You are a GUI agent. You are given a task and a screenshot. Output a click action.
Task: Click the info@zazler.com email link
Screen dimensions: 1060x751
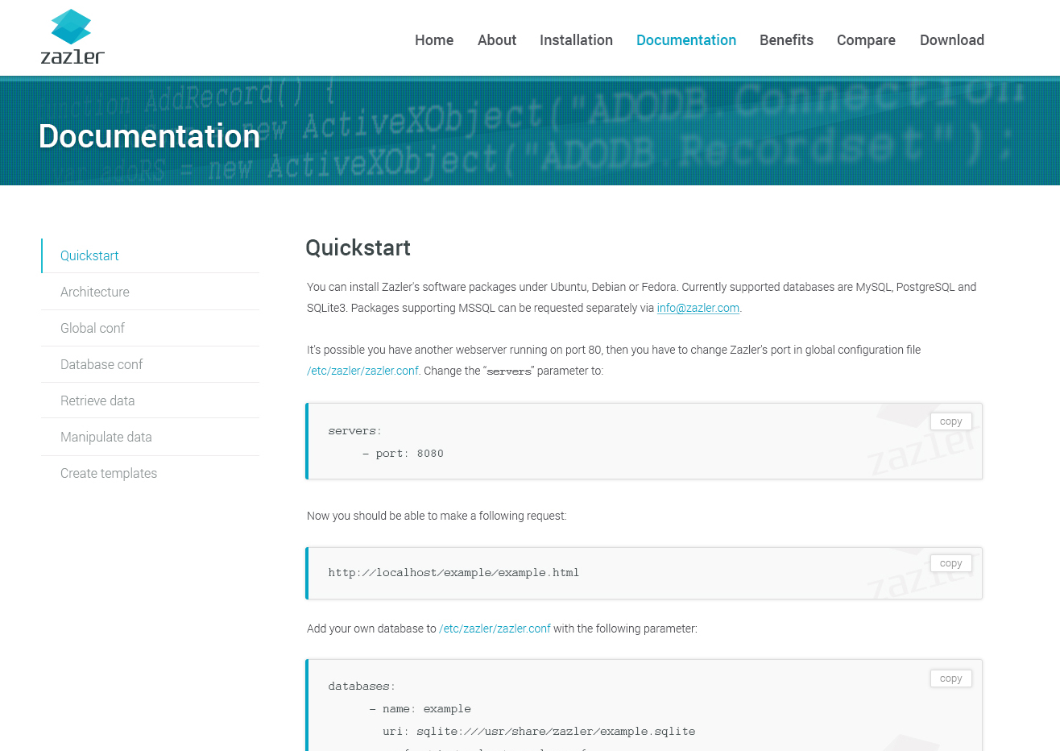click(x=698, y=308)
